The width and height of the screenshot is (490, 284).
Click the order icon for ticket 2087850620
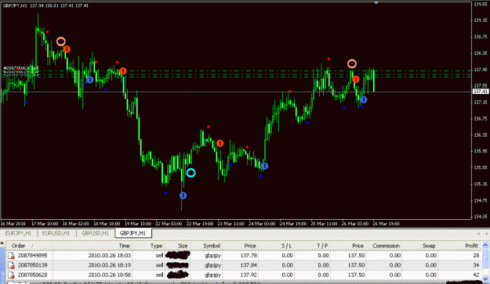click(11, 275)
